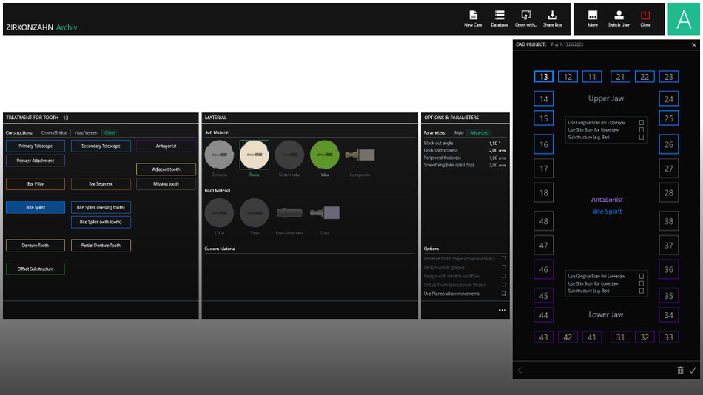Select the Resin material disc
The height and width of the screenshot is (395, 703).
[255, 155]
